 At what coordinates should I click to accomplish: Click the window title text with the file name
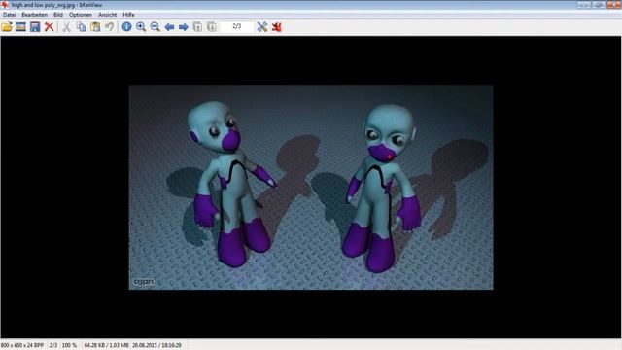(56, 5)
